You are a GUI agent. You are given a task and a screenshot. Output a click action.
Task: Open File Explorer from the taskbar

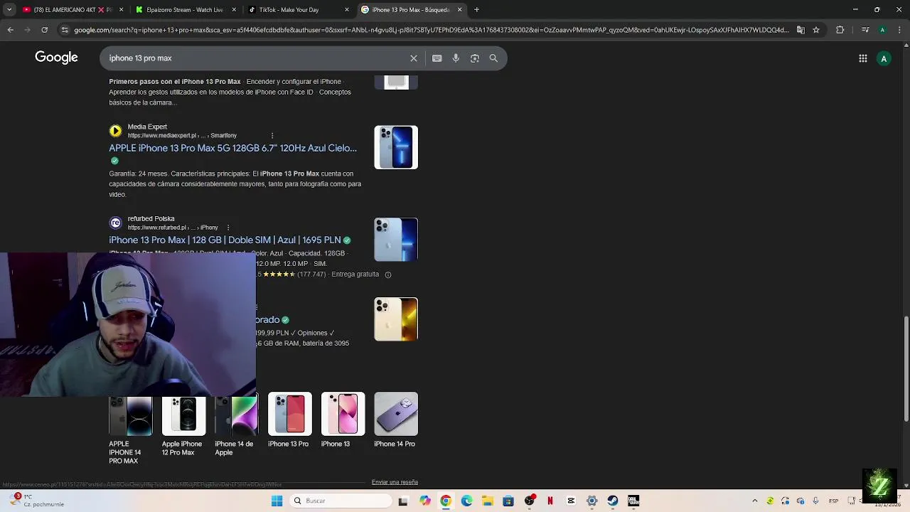[x=487, y=501]
